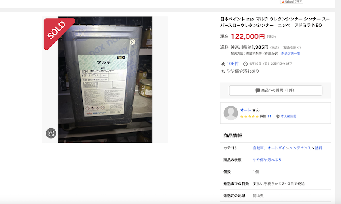
Task: Open the 塗料 category link
Action: 318,148
